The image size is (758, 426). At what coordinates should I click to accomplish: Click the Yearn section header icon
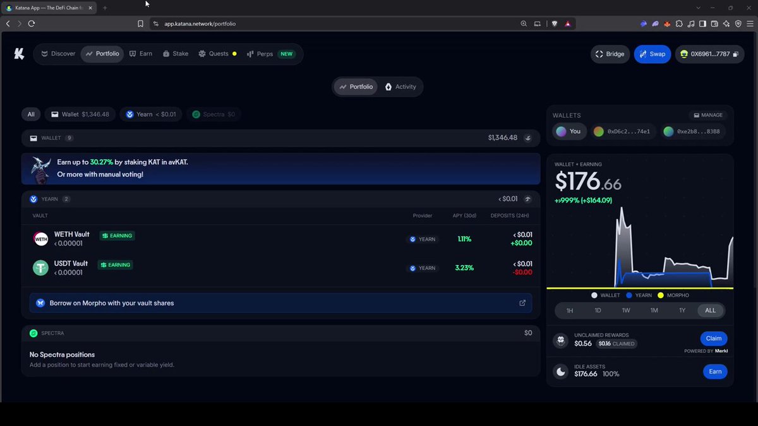[33, 199]
